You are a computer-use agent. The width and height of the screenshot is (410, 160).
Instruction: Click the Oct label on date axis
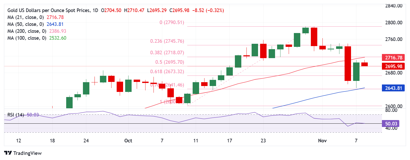128,141
